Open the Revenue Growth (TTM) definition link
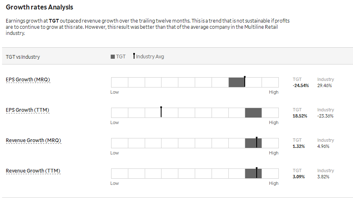Viewport: 353px width, 198px height. pyautogui.click(x=33, y=171)
